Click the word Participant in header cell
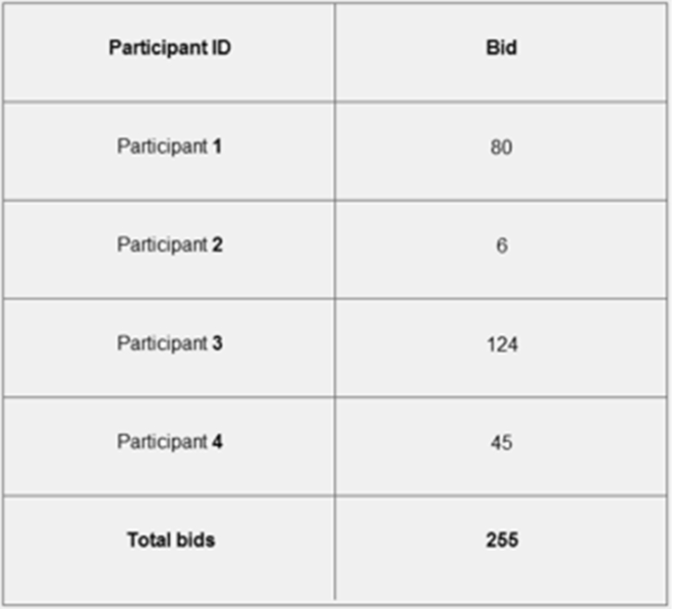 (x=158, y=48)
